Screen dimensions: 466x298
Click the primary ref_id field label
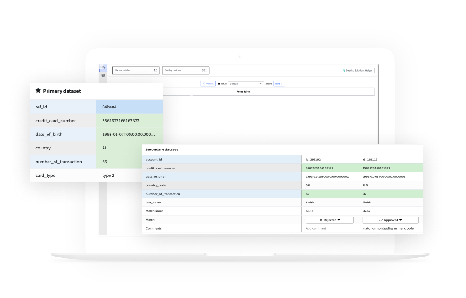click(x=41, y=107)
